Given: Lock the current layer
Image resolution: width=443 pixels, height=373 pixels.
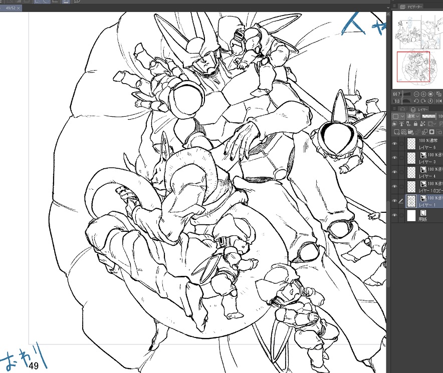Looking at the screenshot, I should 415,124.
